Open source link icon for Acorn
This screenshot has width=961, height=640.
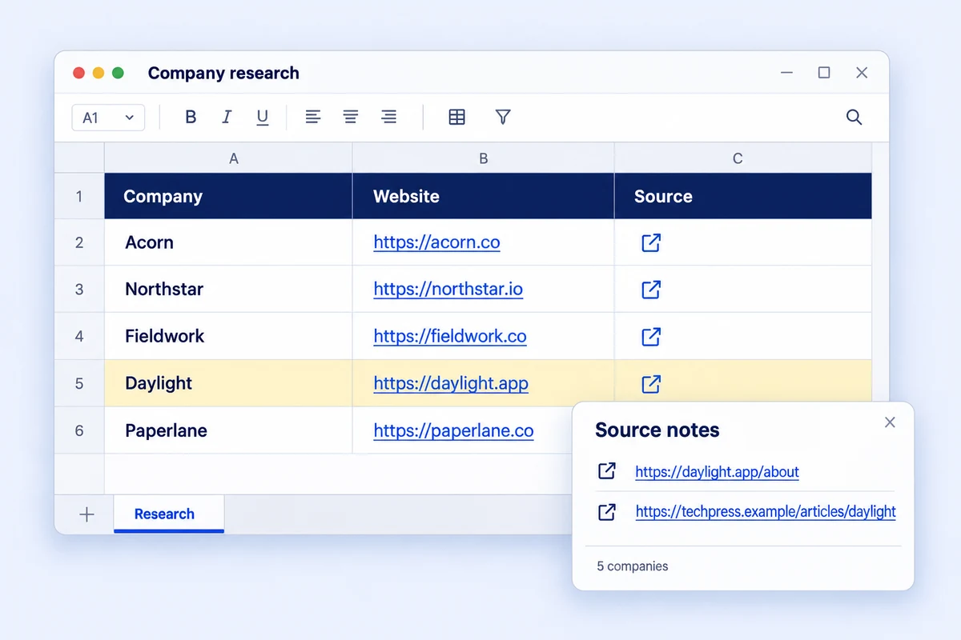coord(651,242)
